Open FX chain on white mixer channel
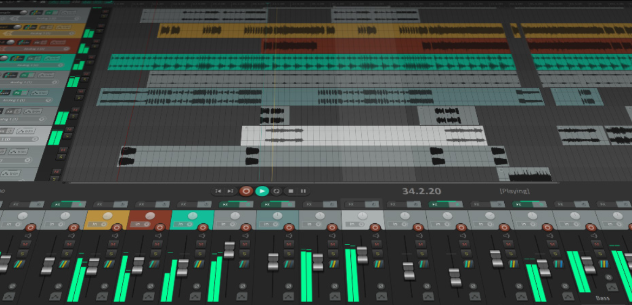Image resolution: width=632 pixels, height=305 pixels. tap(355, 204)
